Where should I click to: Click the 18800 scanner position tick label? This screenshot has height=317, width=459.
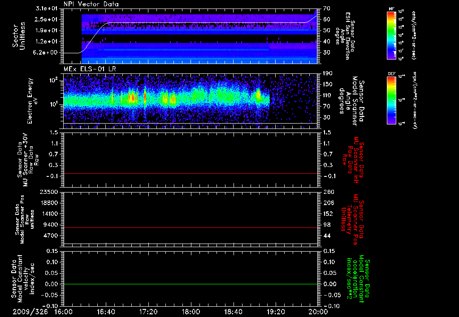tap(48, 203)
